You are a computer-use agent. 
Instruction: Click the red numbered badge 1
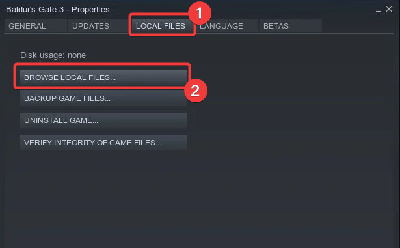200,13
